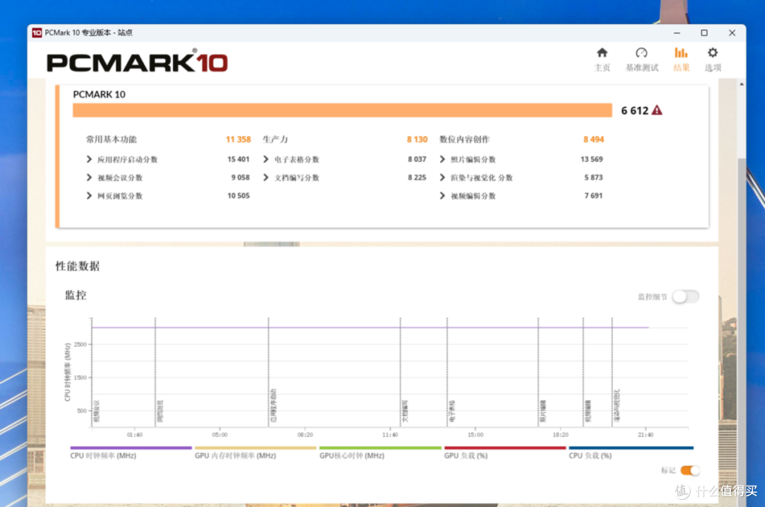
Task: Minimize the PCMark 10 window
Action: coord(676,33)
